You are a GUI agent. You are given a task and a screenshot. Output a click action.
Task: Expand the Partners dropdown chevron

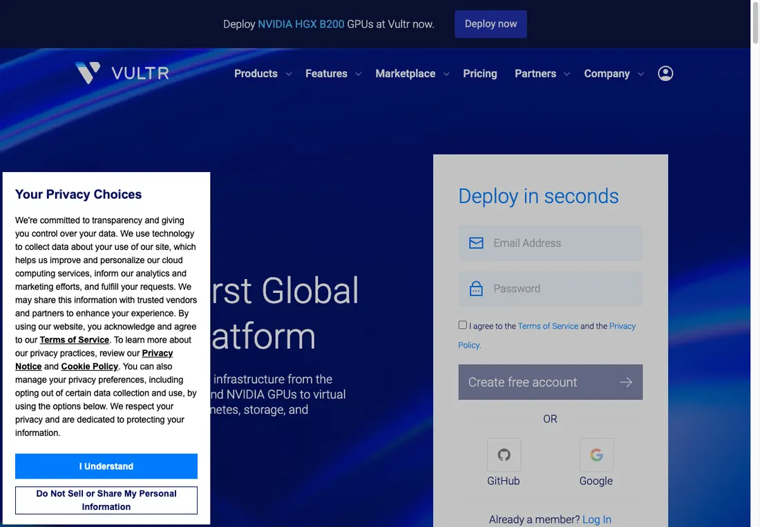tap(567, 74)
